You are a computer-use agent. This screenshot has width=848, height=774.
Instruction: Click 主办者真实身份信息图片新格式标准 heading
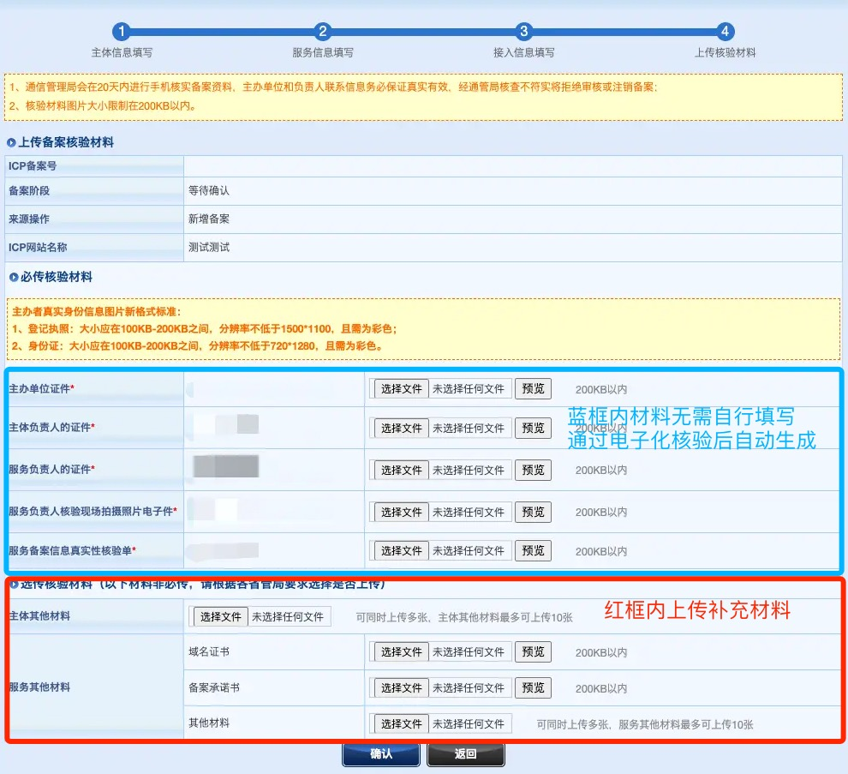(96, 312)
